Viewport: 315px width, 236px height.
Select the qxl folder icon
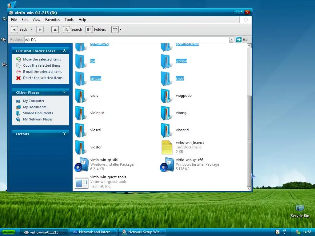[x=81, y=61]
